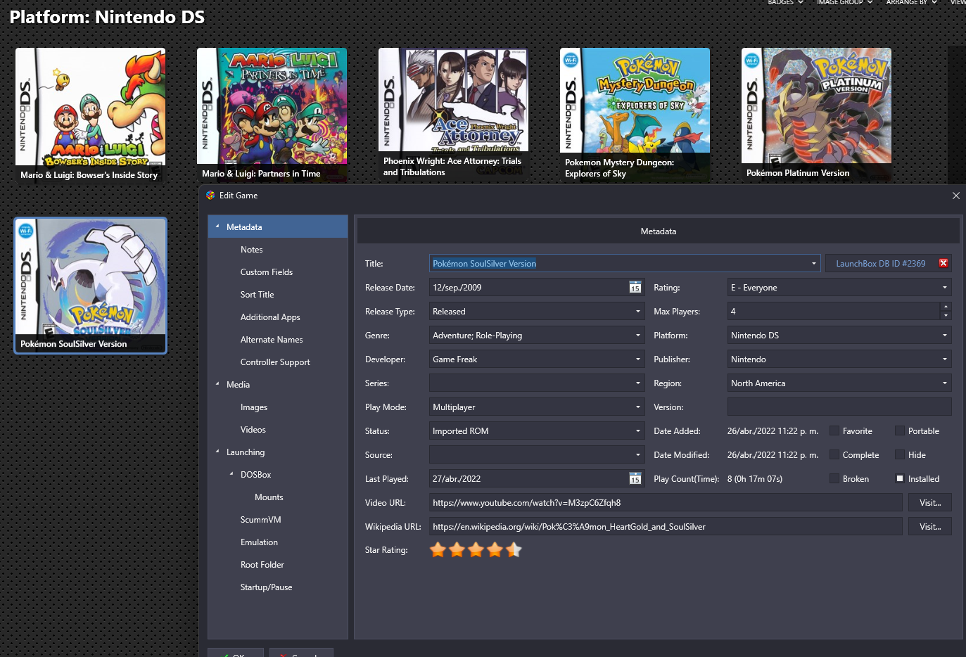Visit the Video URL link
This screenshot has height=657, width=966.
click(x=929, y=503)
